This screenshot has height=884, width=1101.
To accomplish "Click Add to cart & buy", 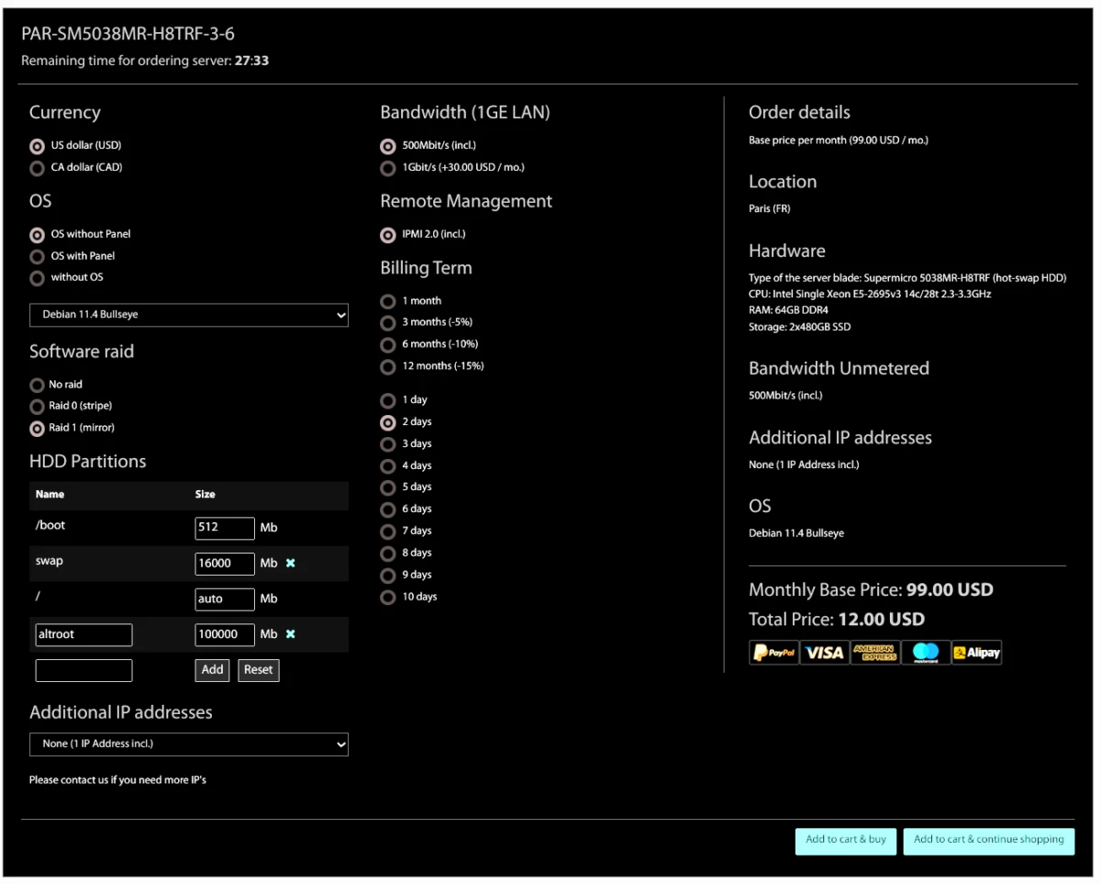I will click(845, 841).
